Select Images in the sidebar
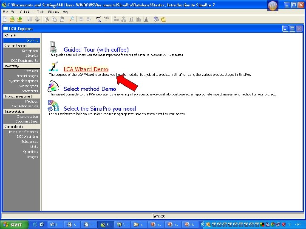The height and width of the screenshot is (229, 306). click(33, 157)
